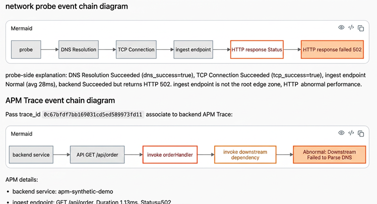
Task: Select the Abnormal: Downstream Failed to Parse DNS node
Action: [330, 155]
